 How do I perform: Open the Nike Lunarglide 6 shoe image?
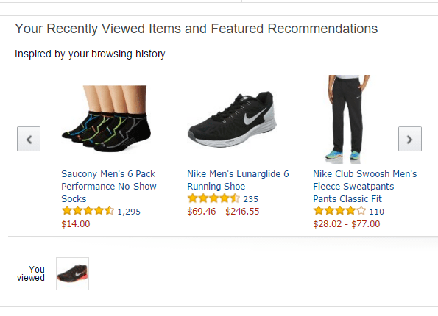pos(233,119)
